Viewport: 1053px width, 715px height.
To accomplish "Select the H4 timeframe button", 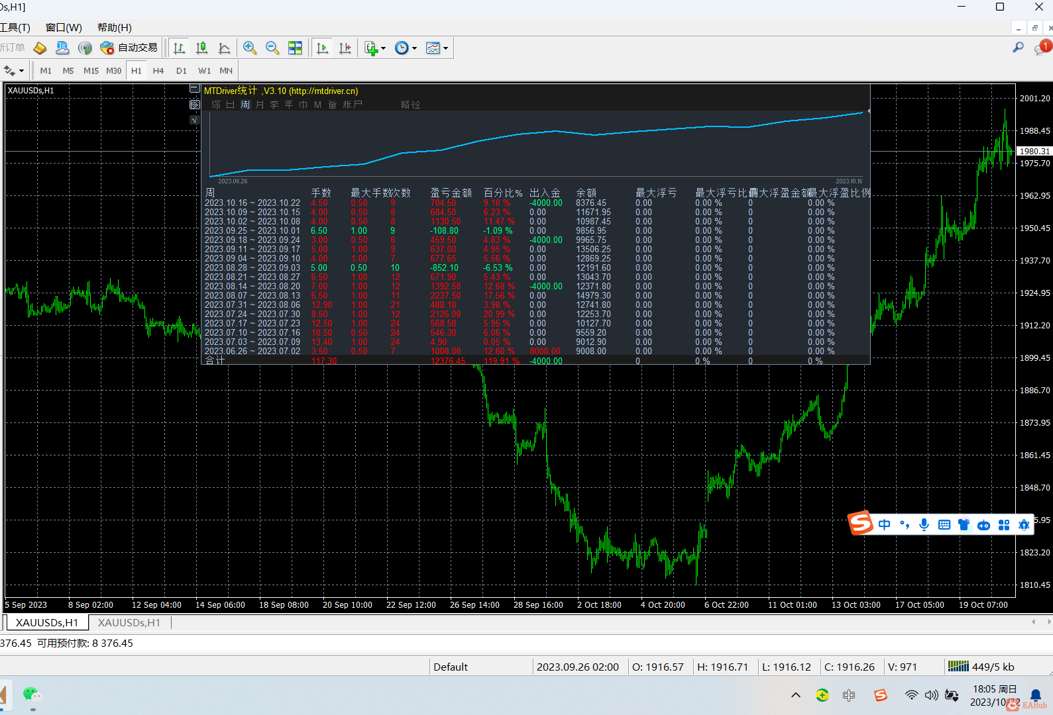I will pyautogui.click(x=158, y=70).
